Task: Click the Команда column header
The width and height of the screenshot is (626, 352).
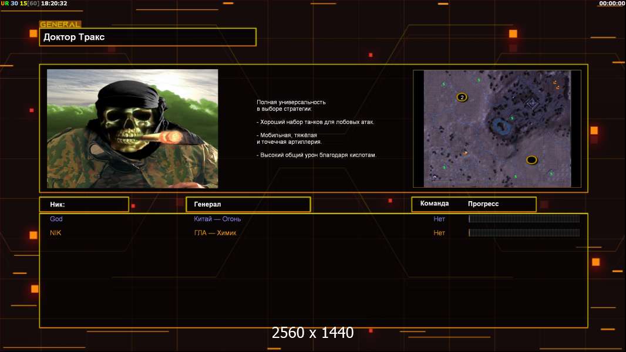Action: point(435,204)
